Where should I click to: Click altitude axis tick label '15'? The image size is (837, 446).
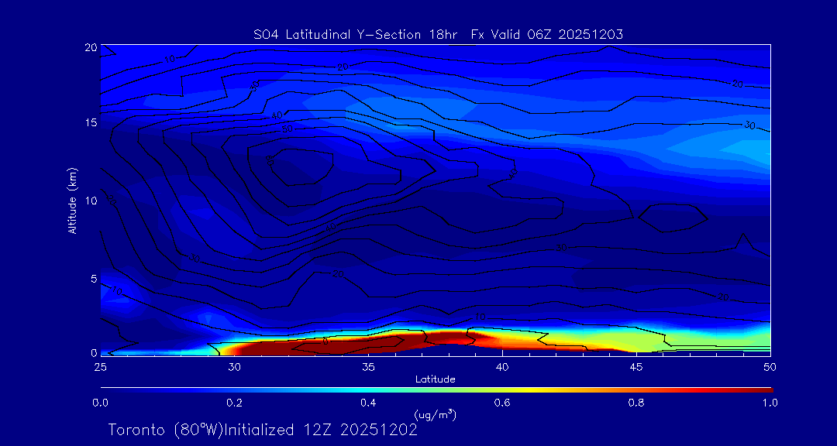[91, 122]
